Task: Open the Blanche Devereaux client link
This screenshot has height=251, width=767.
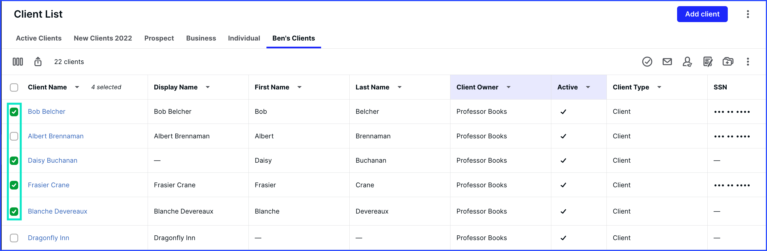Action: [x=57, y=212]
